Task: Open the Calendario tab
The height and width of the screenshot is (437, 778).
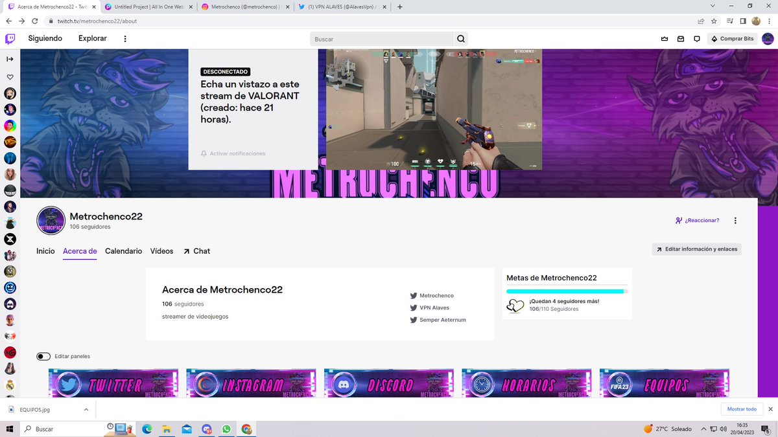Action: pos(123,251)
